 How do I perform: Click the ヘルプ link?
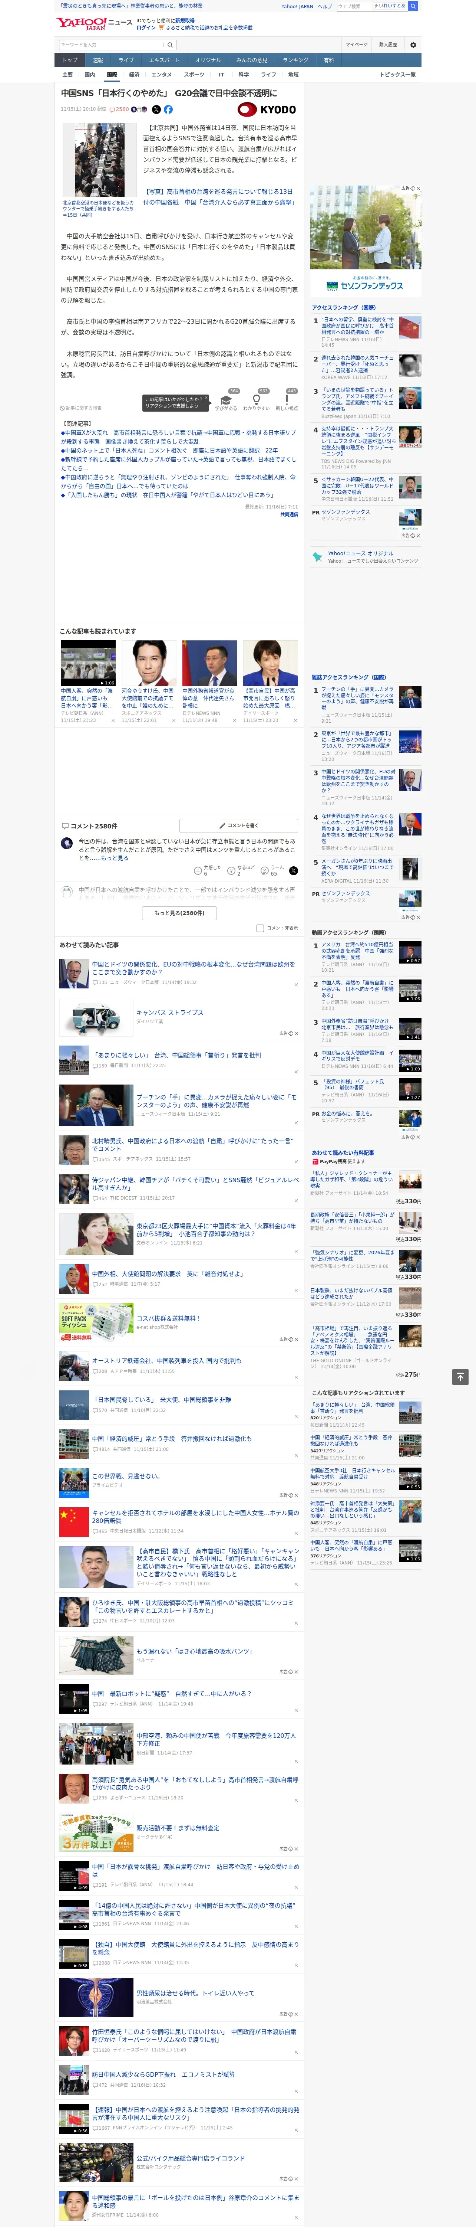325,6
